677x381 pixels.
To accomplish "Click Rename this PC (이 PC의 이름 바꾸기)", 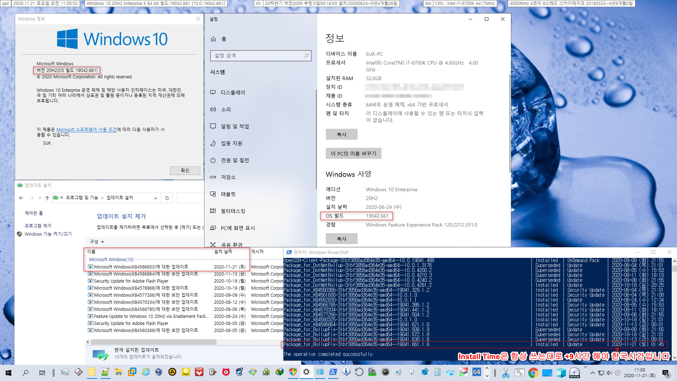I will pyautogui.click(x=353, y=153).
